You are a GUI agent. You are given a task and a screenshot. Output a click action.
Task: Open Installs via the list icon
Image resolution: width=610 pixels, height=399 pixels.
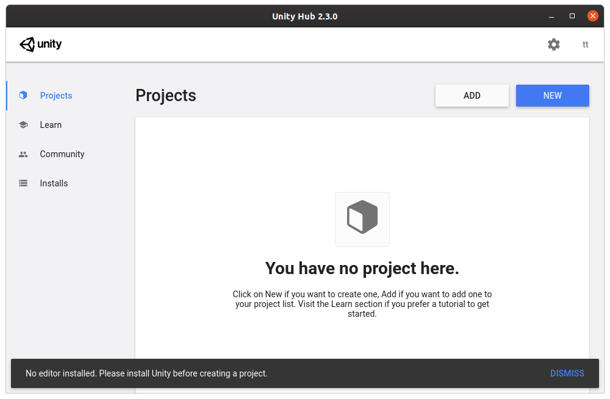click(x=23, y=183)
